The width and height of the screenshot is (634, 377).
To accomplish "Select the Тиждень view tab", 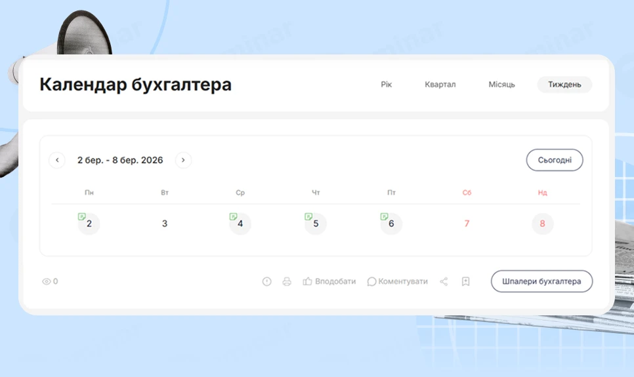I will tap(564, 85).
